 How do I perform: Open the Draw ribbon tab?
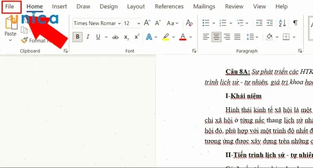[83, 7]
